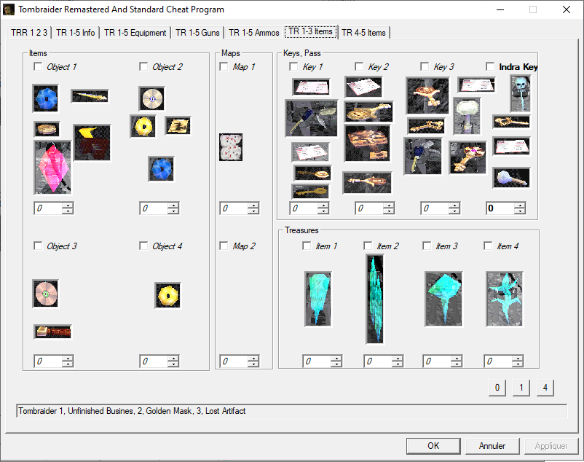Click the Object 3 count input field

48,361
